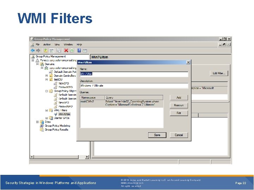The height and width of the screenshot is (190, 254).
Task: Click the WMI Filters folder icon
Action: pyautogui.click(x=51, y=110)
